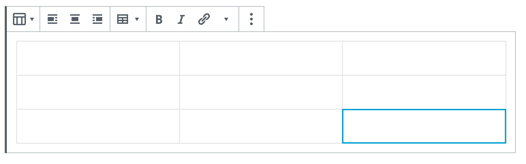This screenshot has height=164, width=526.
Task: Click the highlighted blue-bordered cell
Action: tap(424, 126)
